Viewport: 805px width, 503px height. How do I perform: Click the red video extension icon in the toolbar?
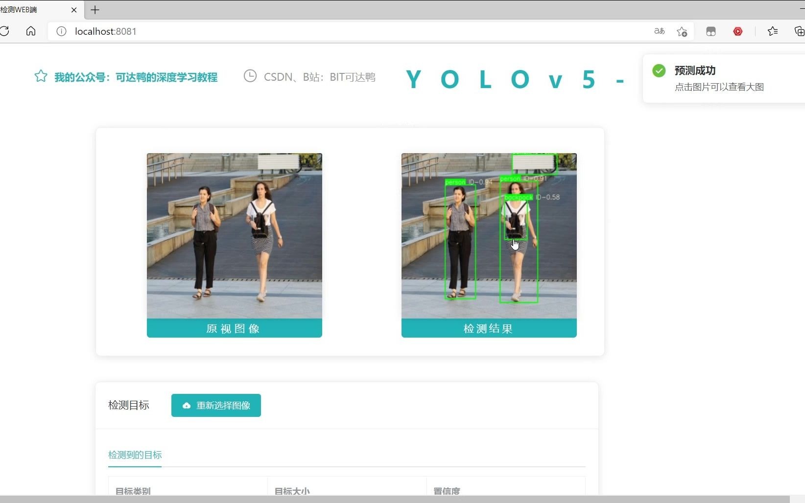click(738, 31)
